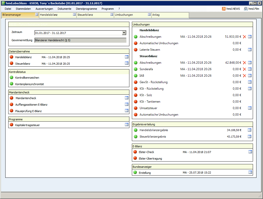Switch to the Umbuchungen tab

click(124, 15)
